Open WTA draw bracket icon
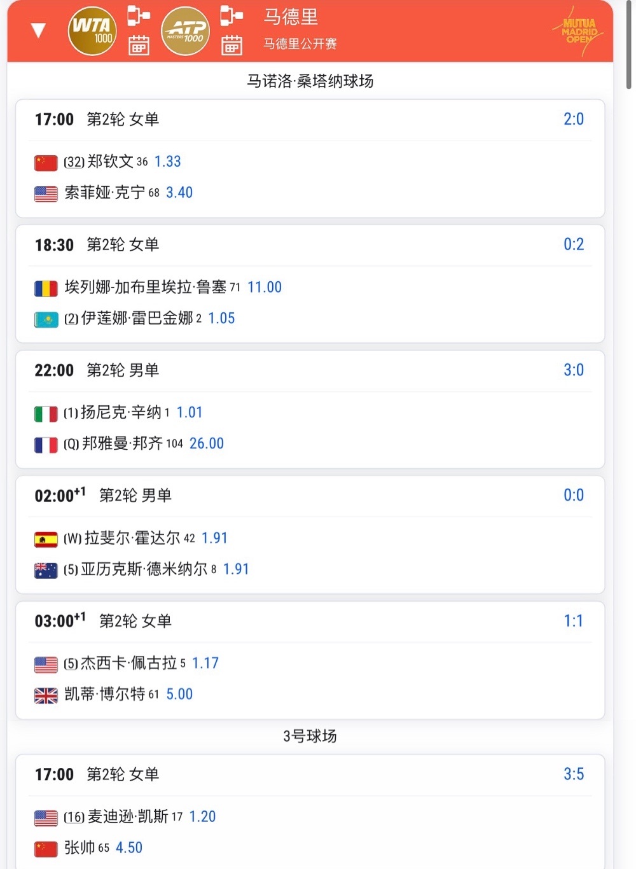 click(139, 16)
